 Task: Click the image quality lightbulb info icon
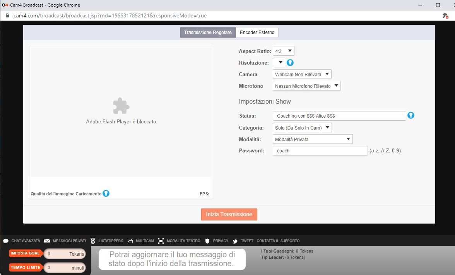pyautogui.click(x=106, y=193)
